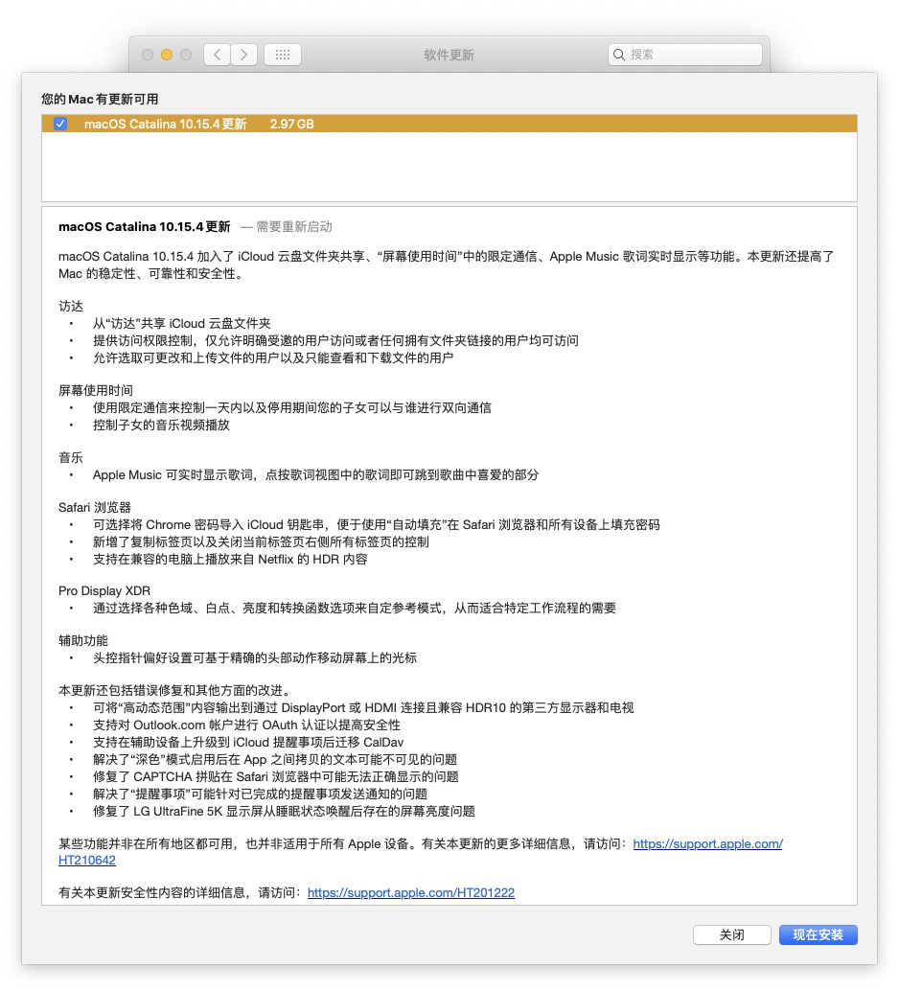Click the line about 迁移 CalDav
Screen dimensions: 899x990
point(248,742)
